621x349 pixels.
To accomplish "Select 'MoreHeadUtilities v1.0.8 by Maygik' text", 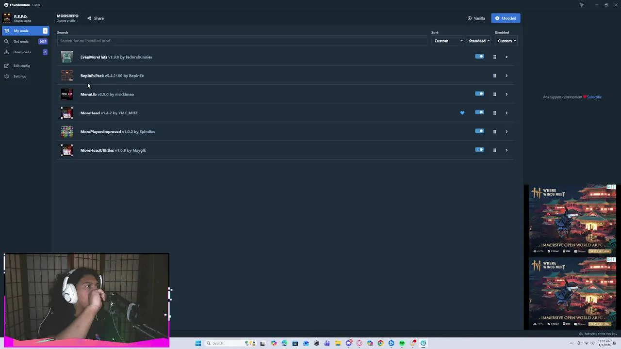I will tap(113, 150).
